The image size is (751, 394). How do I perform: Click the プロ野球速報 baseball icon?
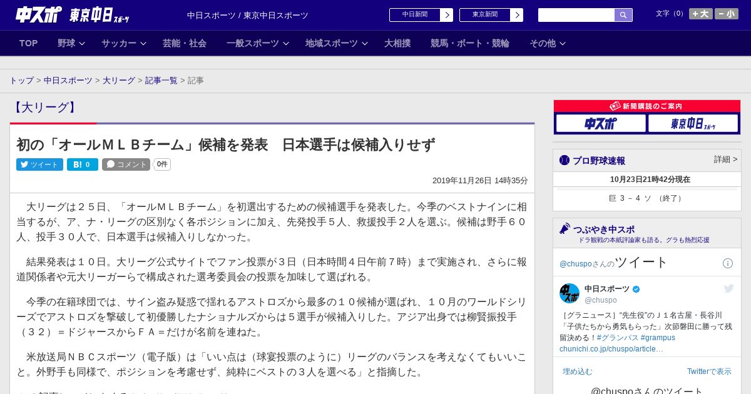click(x=565, y=160)
